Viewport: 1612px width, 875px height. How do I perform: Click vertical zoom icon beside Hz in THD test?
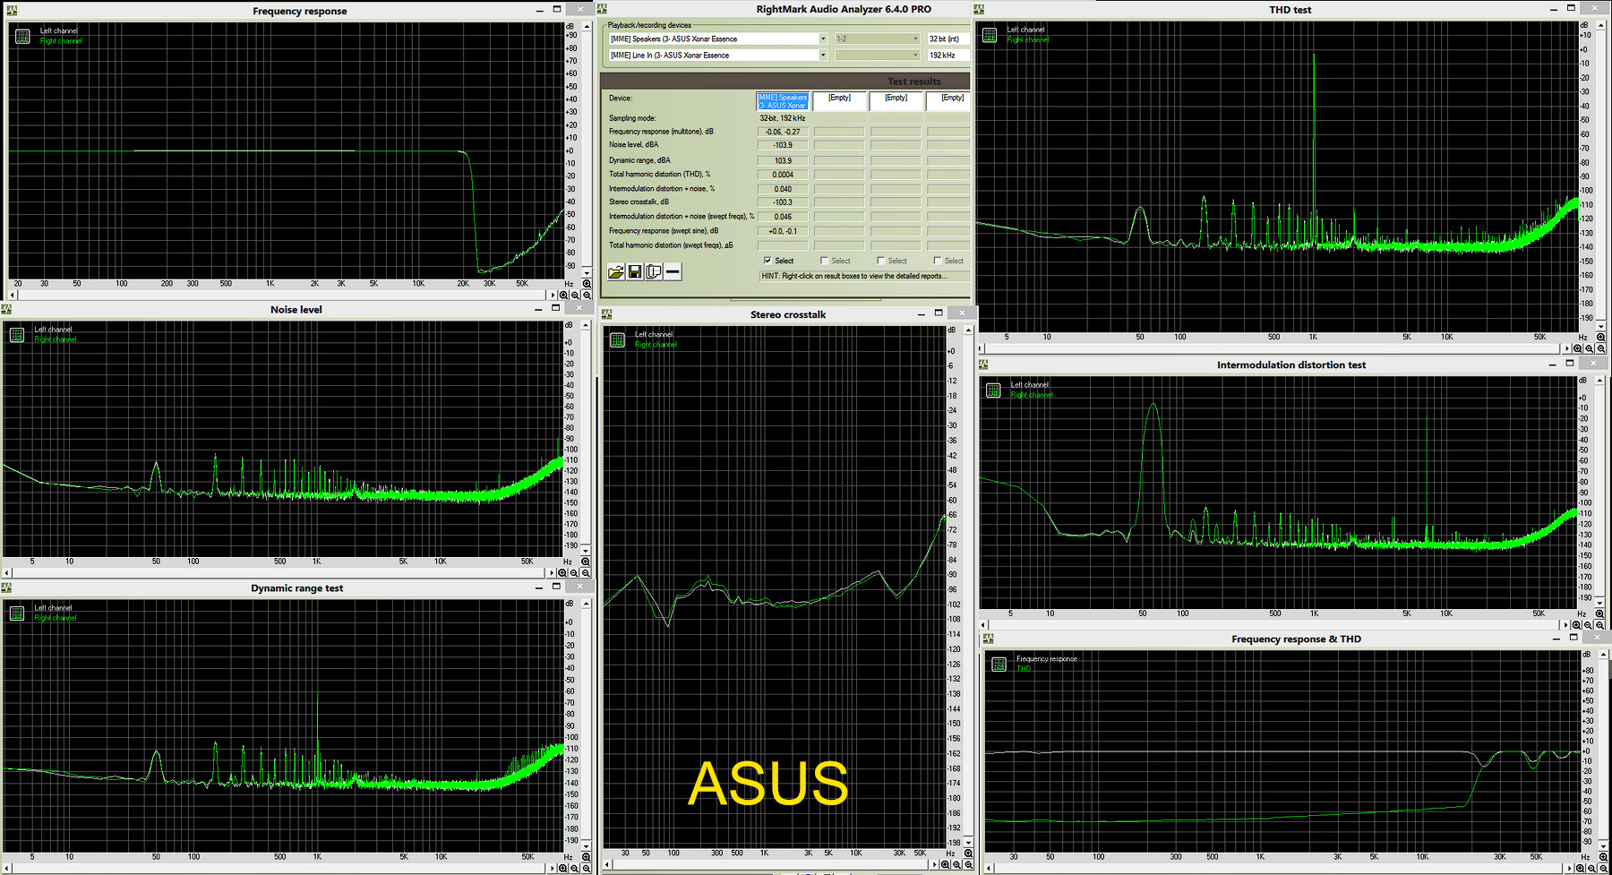click(x=1600, y=338)
